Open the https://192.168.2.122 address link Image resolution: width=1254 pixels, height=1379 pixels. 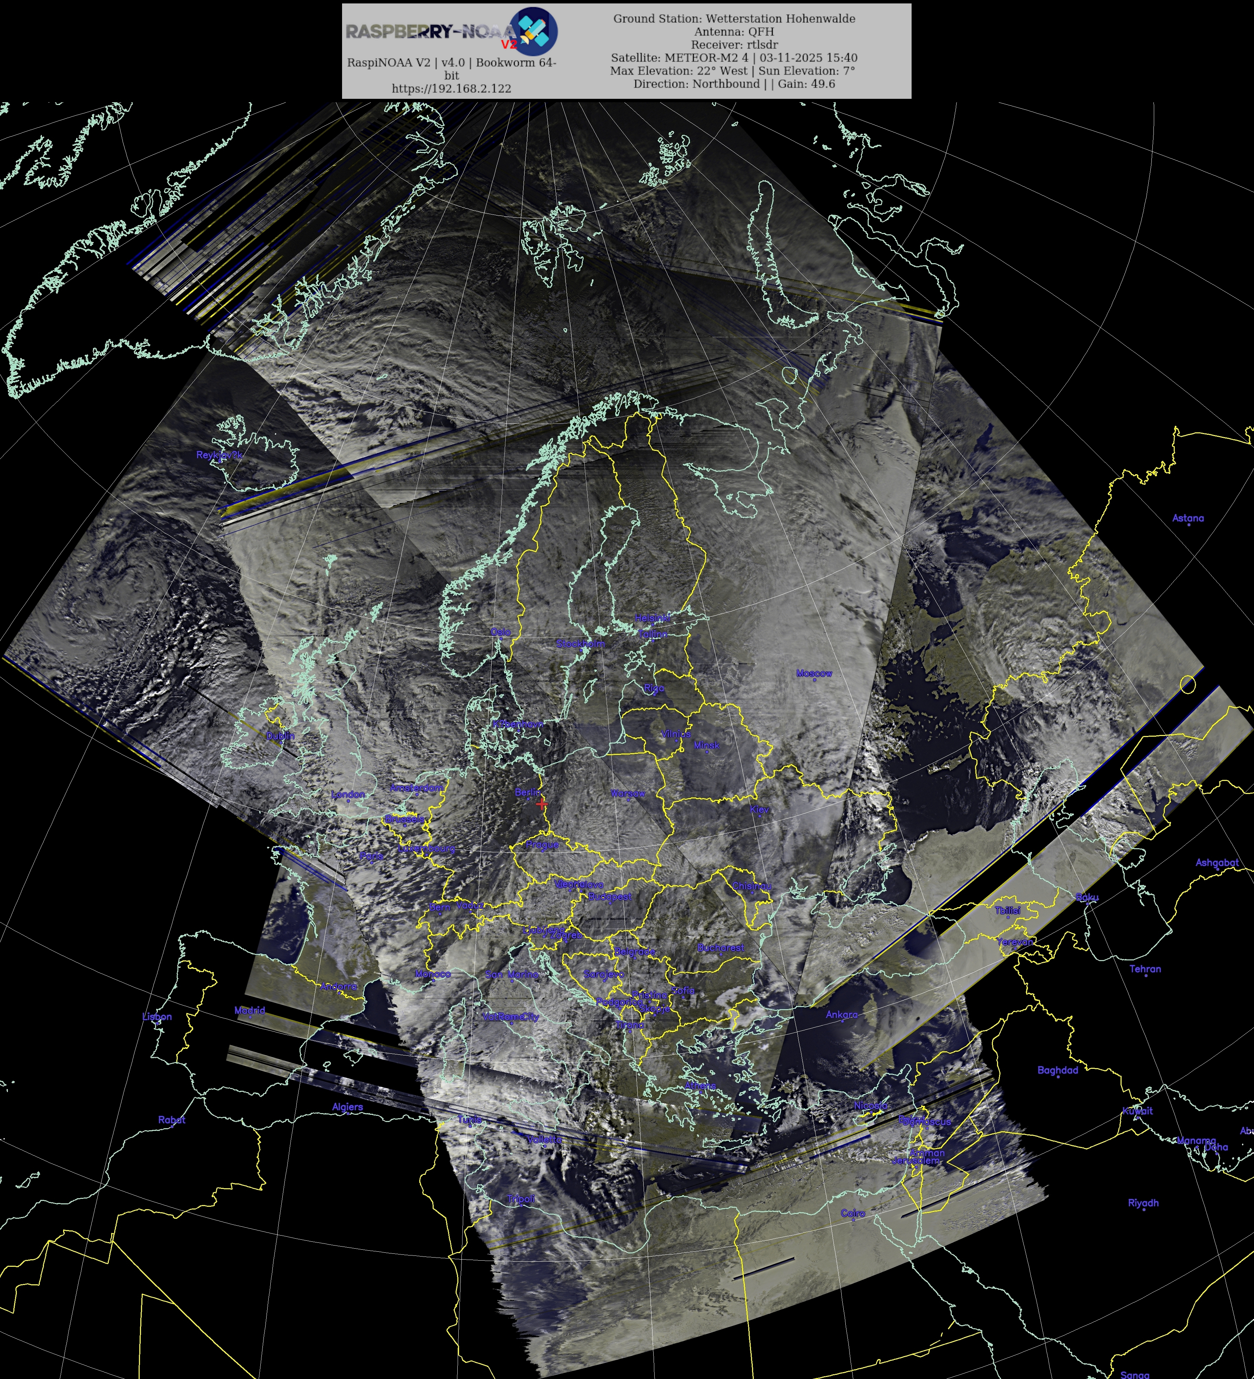pos(451,88)
